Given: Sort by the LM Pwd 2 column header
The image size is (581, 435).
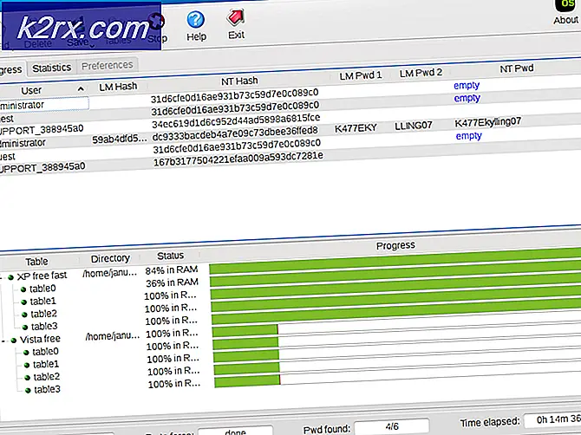Looking at the screenshot, I should (x=421, y=73).
